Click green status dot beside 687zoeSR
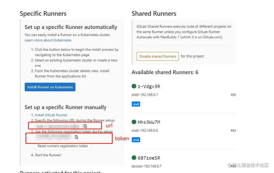 click(x=134, y=158)
